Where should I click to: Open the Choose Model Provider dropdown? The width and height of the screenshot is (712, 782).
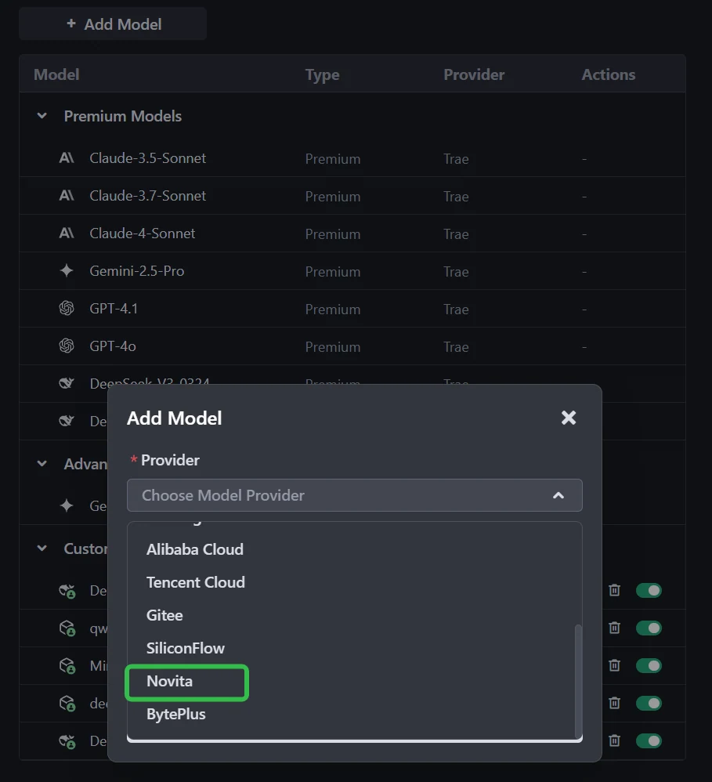pyautogui.click(x=355, y=495)
